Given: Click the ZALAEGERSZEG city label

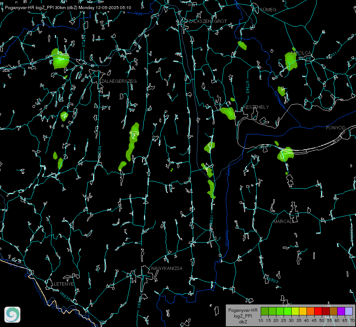Looking at the screenshot, I should 119,81.
